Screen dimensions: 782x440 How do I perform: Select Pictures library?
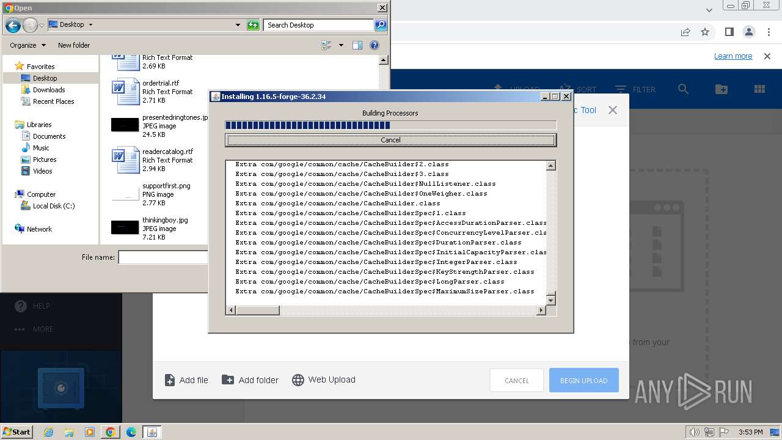pos(45,159)
